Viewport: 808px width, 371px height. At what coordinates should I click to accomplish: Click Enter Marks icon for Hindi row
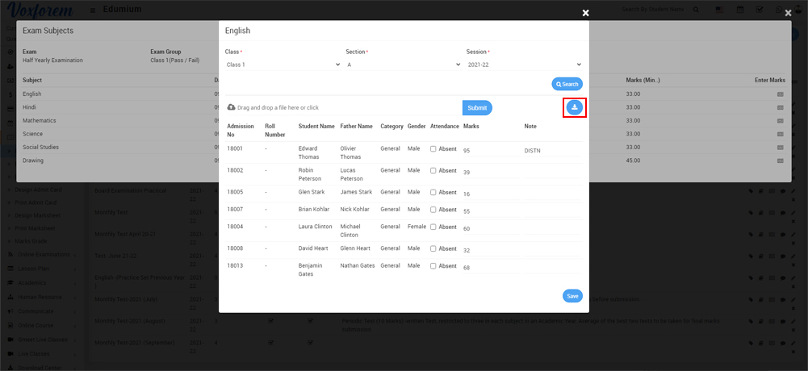click(x=780, y=107)
